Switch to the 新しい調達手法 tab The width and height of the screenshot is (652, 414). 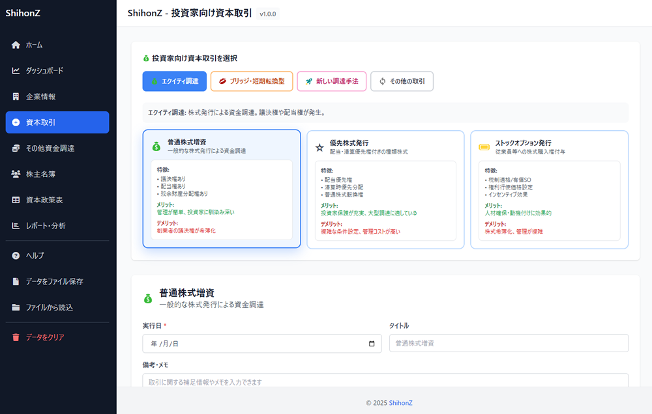[331, 81]
